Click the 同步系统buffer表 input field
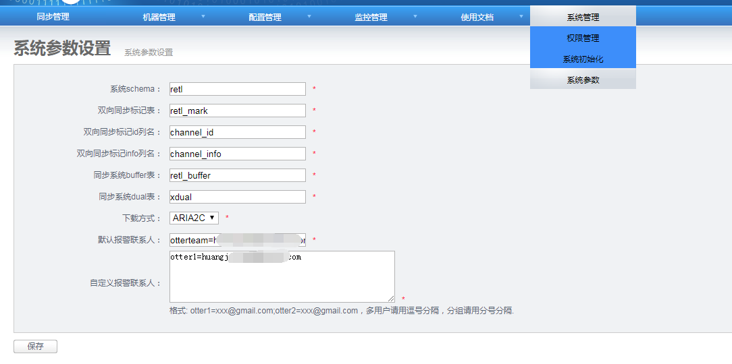The width and height of the screenshot is (732, 364). [238, 175]
